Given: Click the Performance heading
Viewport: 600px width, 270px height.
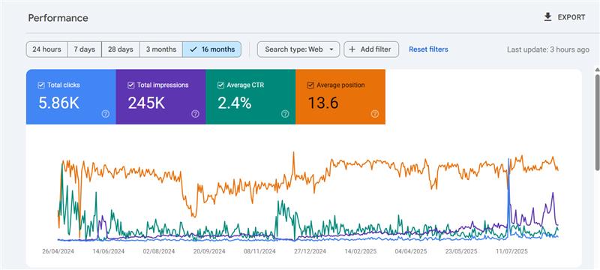Looking at the screenshot, I should pyautogui.click(x=58, y=18).
